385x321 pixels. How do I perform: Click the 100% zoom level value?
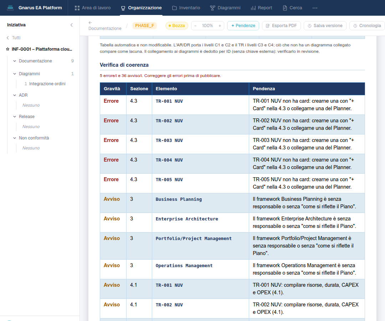(207, 26)
